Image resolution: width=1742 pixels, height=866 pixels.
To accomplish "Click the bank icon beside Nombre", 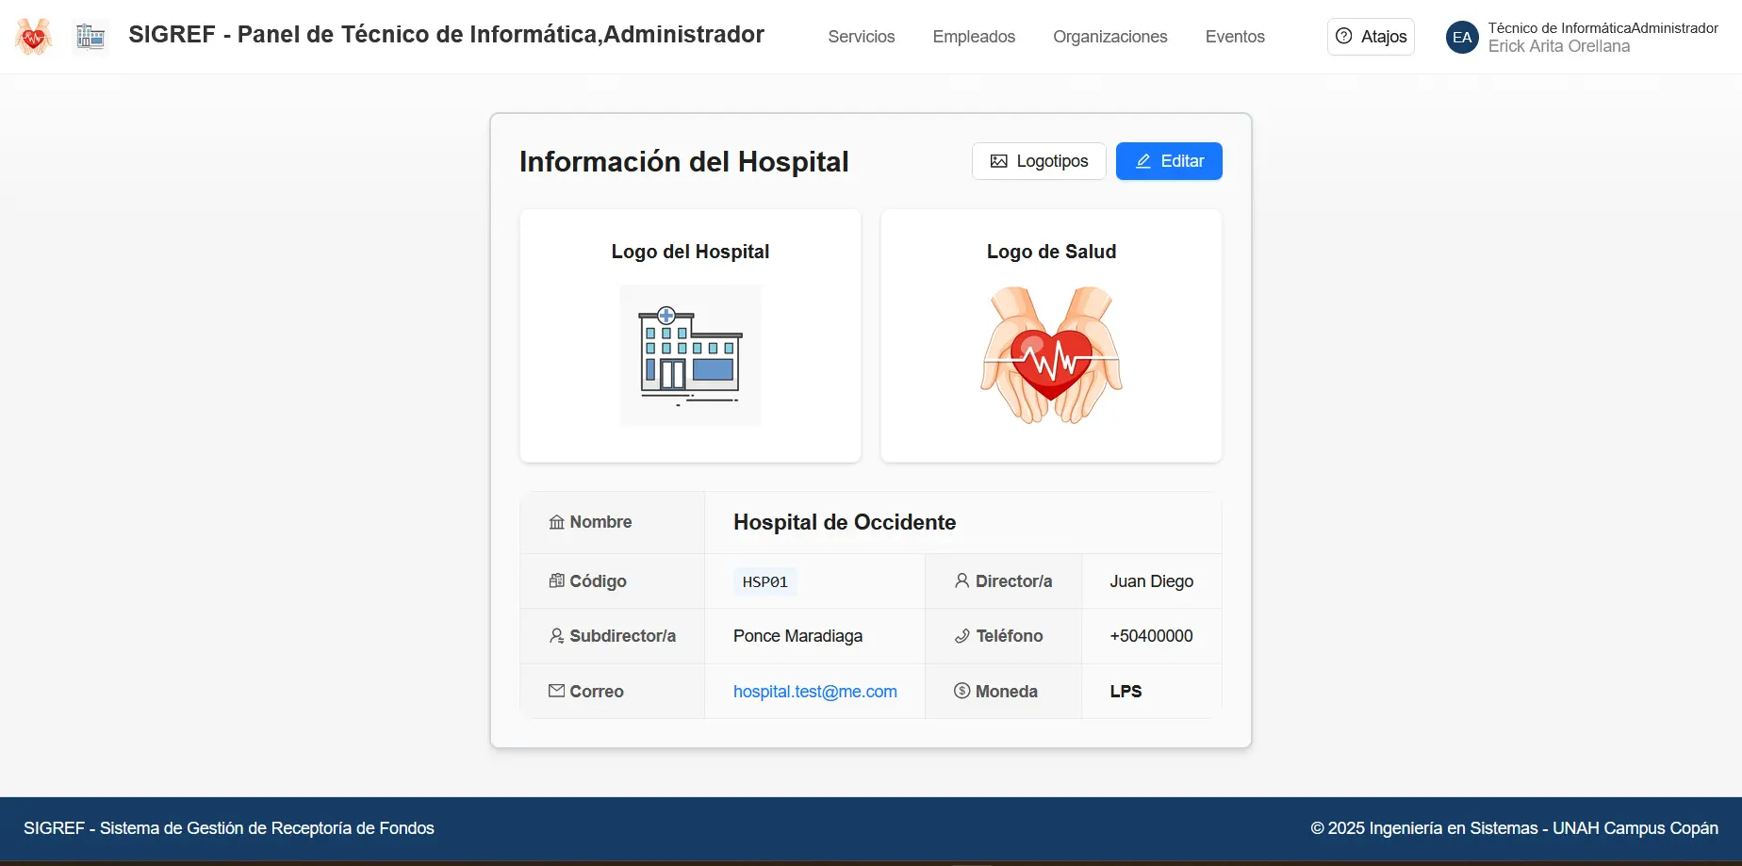I will [556, 522].
